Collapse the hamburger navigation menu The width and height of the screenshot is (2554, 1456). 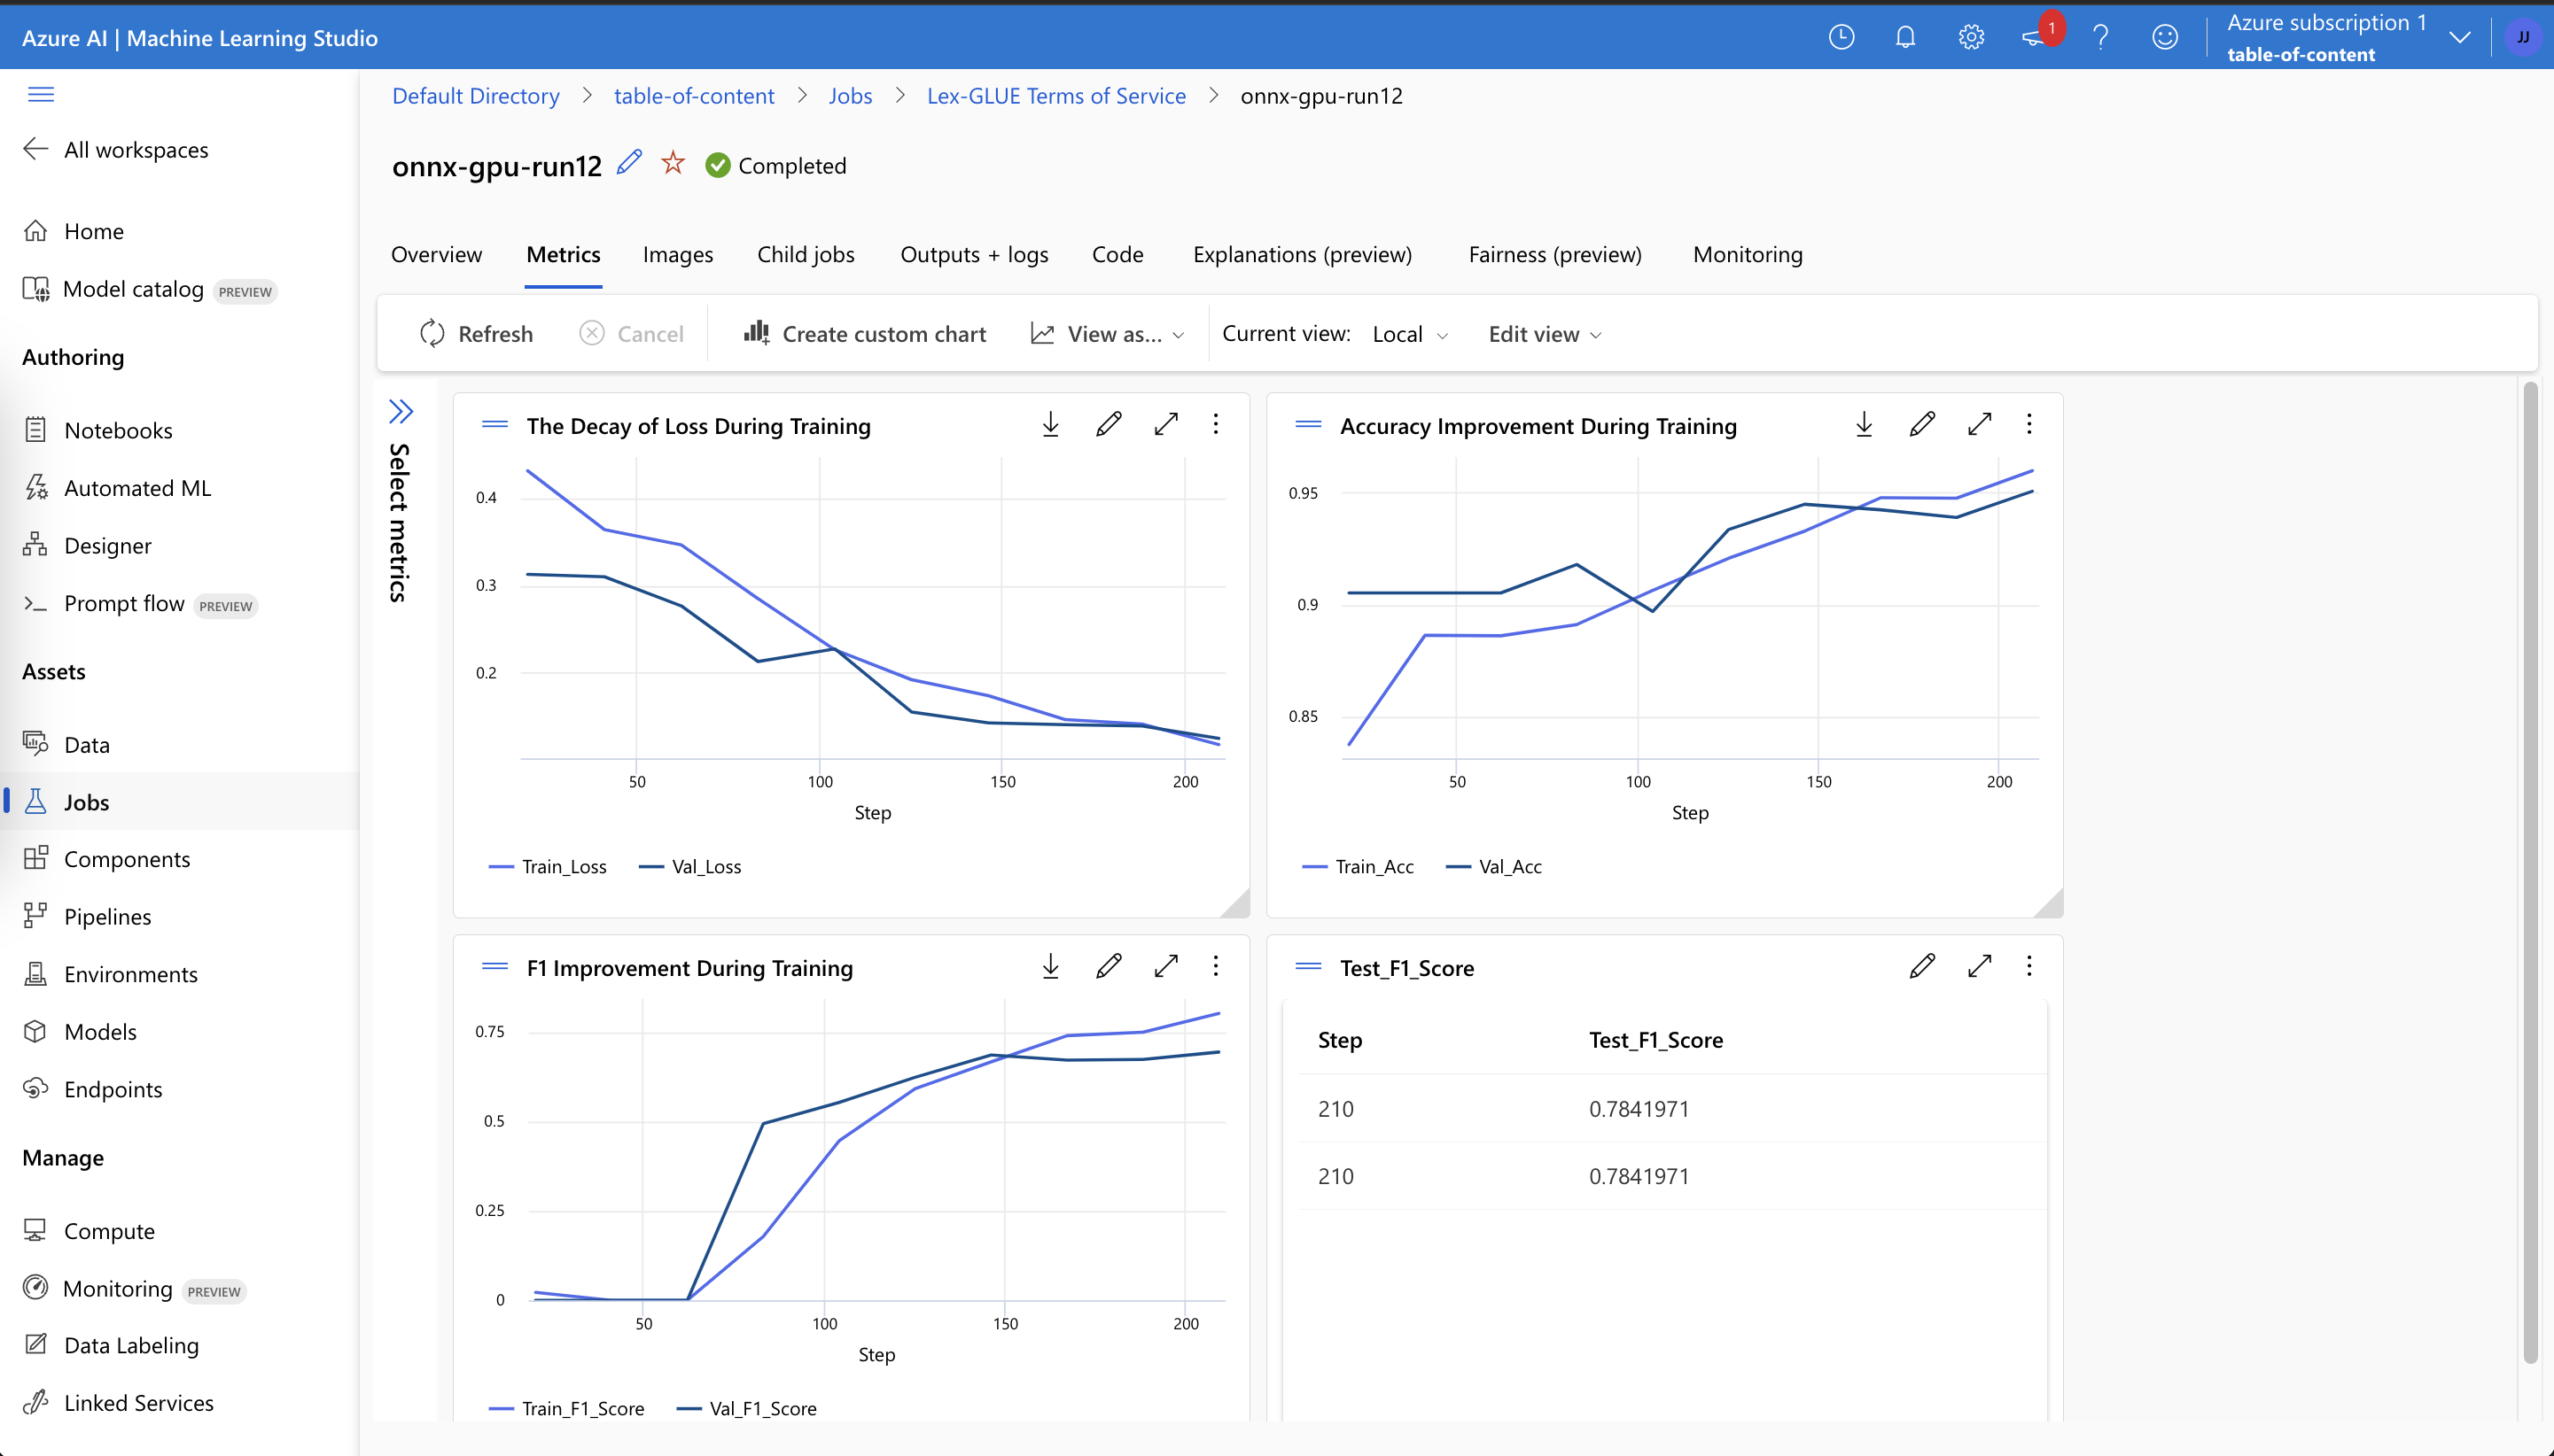41,95
